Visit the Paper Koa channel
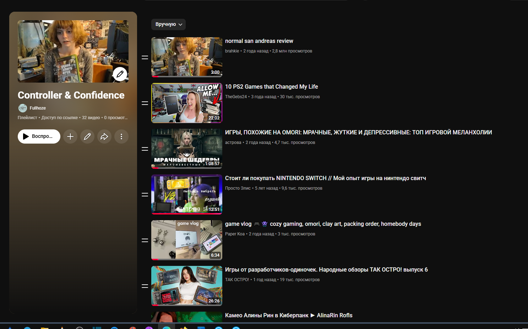Screen dimensions: 528x329 tap(235, 234)
